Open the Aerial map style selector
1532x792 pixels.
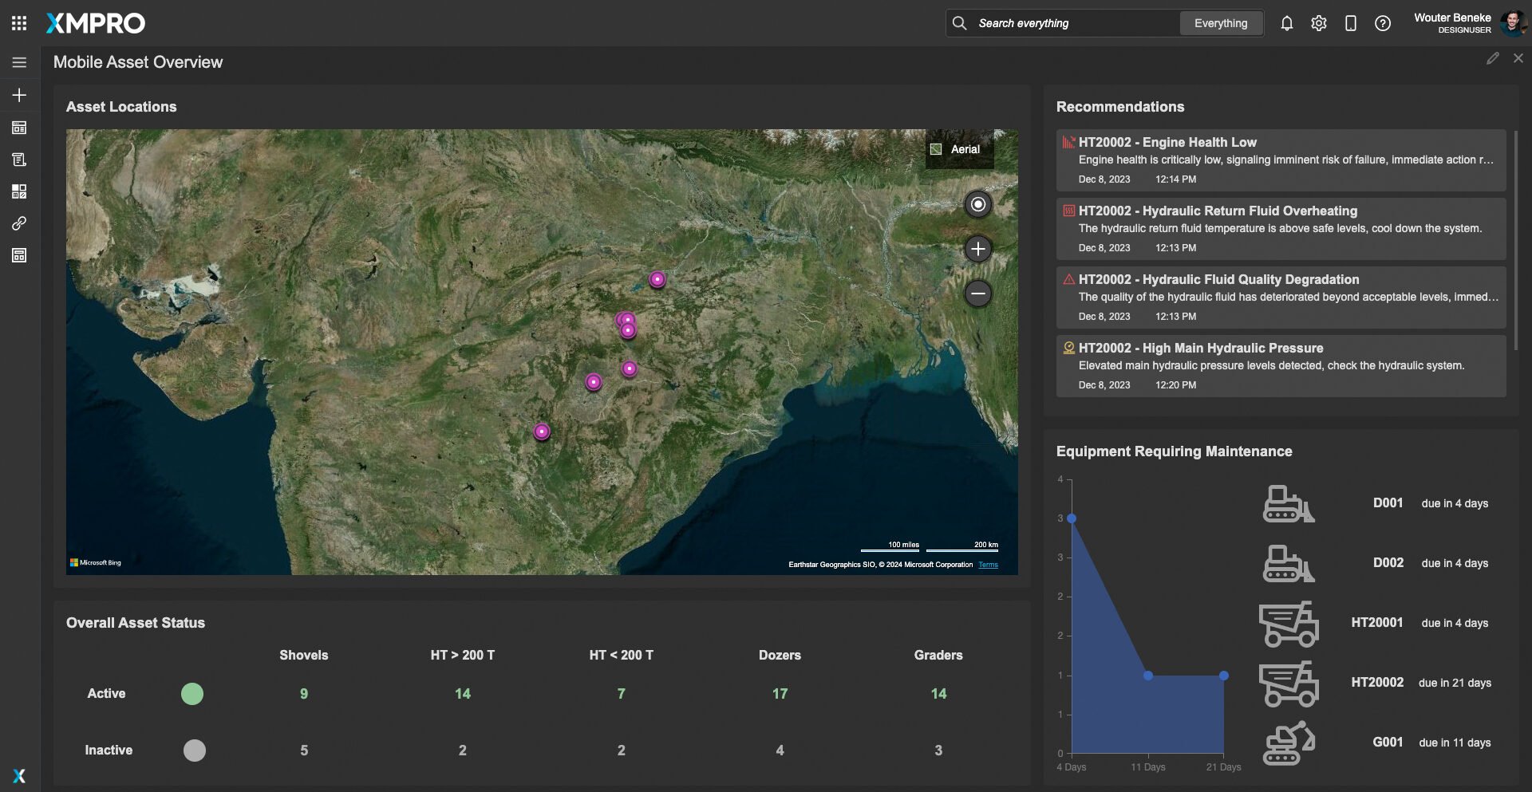(x=959, y=149)
